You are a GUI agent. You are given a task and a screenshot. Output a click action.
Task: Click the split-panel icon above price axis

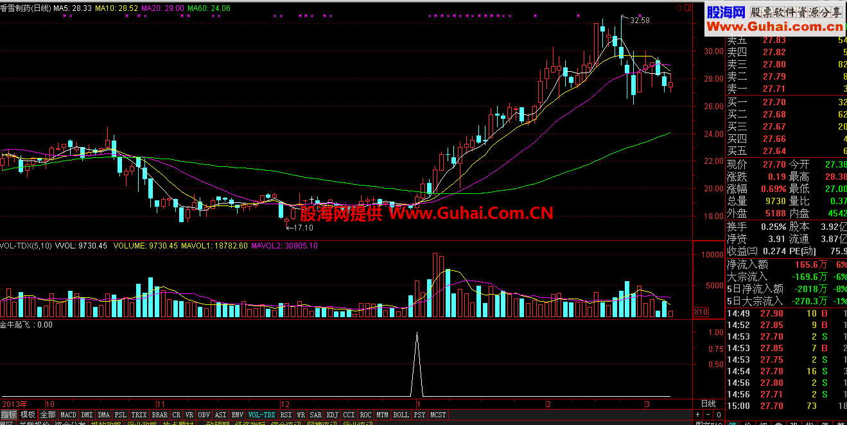click(x=688, y=8)
